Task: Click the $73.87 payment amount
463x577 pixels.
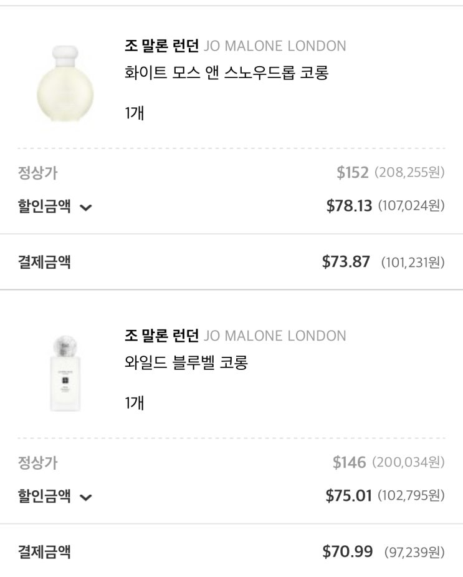Action: coord(346,262)
